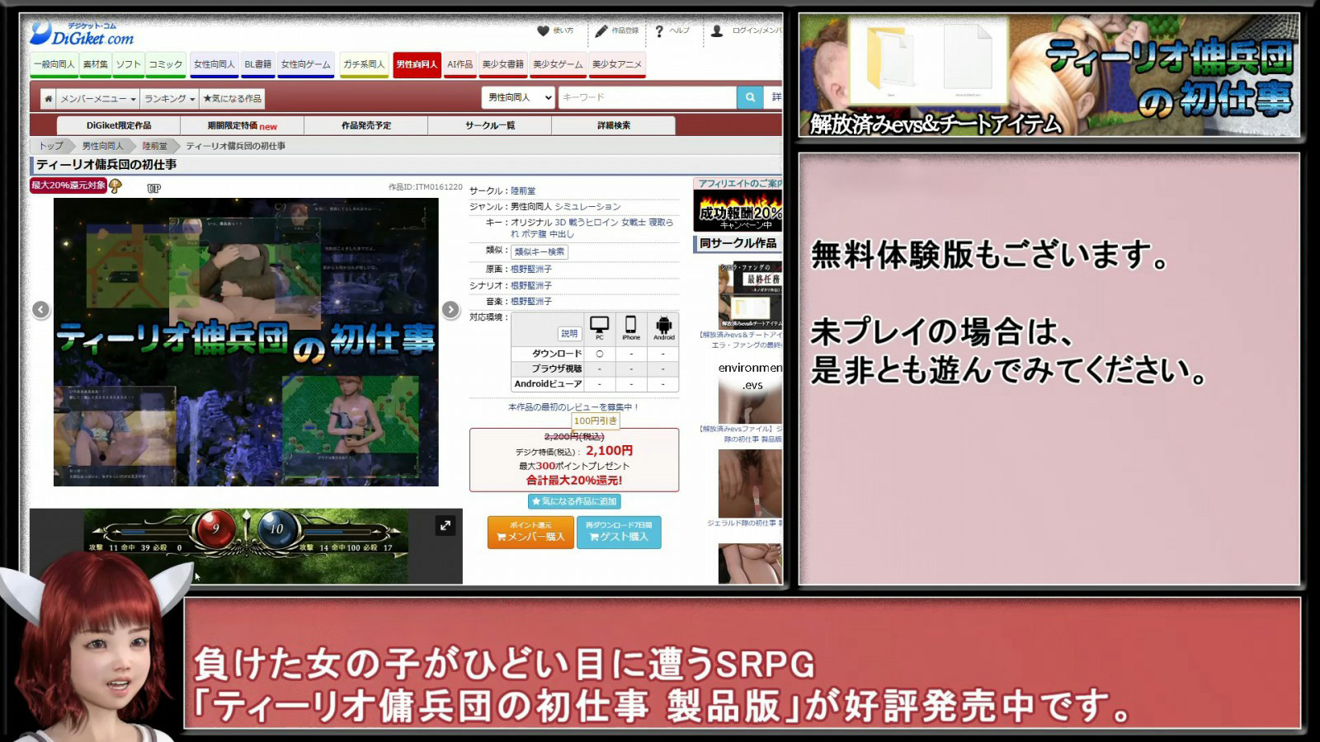Open the メンバーメニュー dropdown
The width and height of the screenshot is (1320, 742).
pyautogui.click(x=97, y=99)
